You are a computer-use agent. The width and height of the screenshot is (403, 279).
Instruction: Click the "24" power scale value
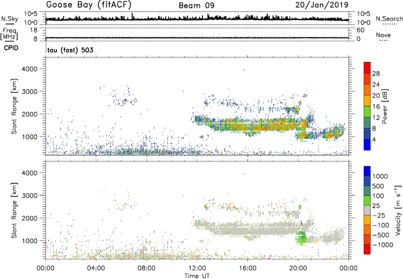click(376, 85)
